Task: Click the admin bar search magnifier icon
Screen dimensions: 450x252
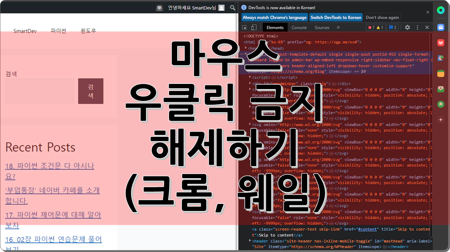Action: pyautogui.click(x=232, y=8)
